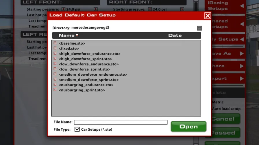Toggle the Auto load setup option
Screen dimensions: 259x145
click(226, 109)
